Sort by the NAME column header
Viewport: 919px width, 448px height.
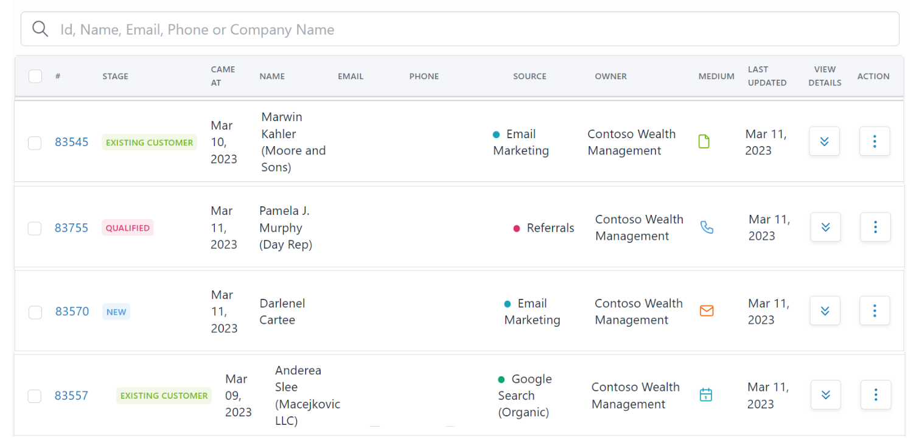272,76
